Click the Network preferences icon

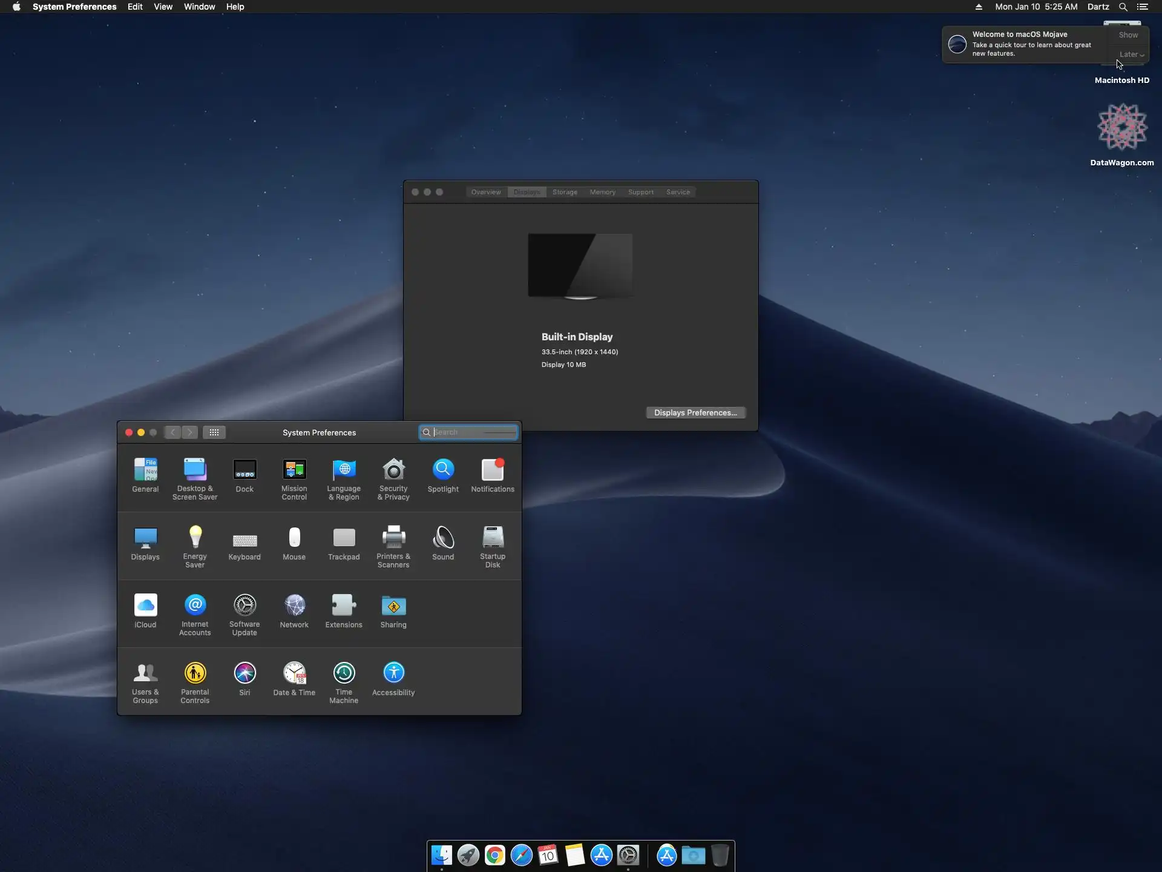click(294, 606)
